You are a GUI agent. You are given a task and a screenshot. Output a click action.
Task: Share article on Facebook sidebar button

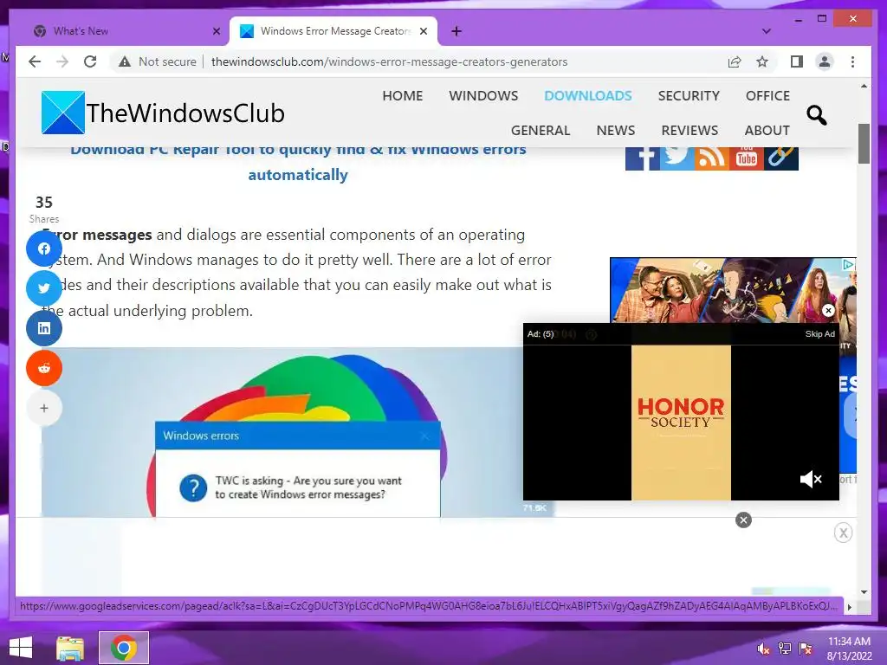click(44, 249)
